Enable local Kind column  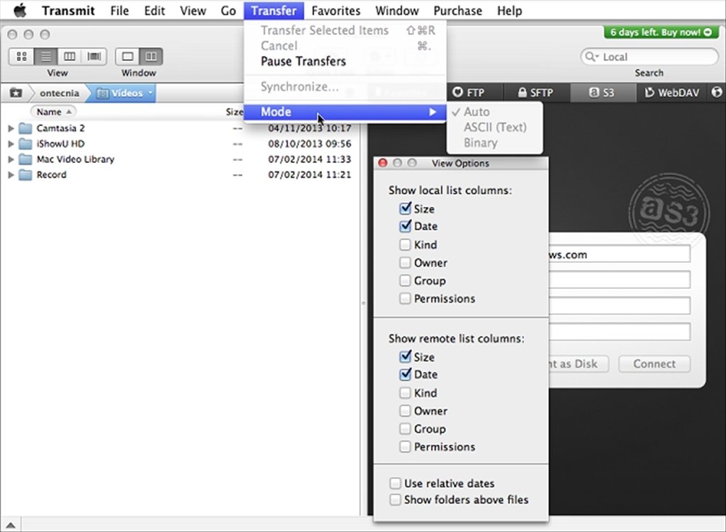[x=405, y=244]
